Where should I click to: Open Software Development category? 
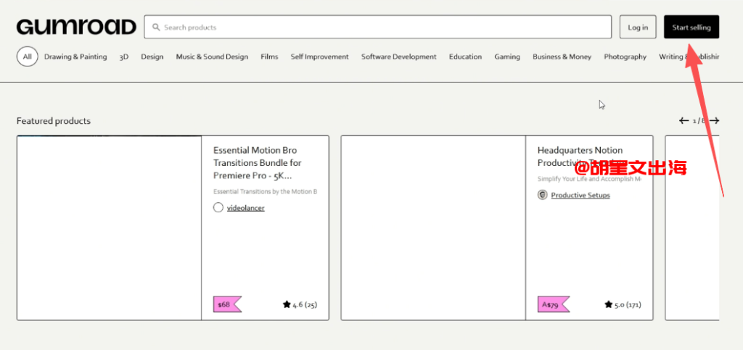coord(398,57)
